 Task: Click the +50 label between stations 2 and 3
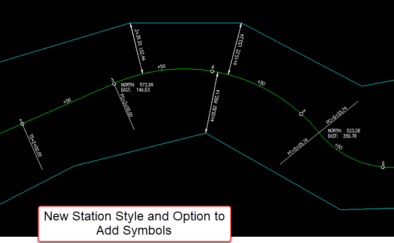[66, 101]
